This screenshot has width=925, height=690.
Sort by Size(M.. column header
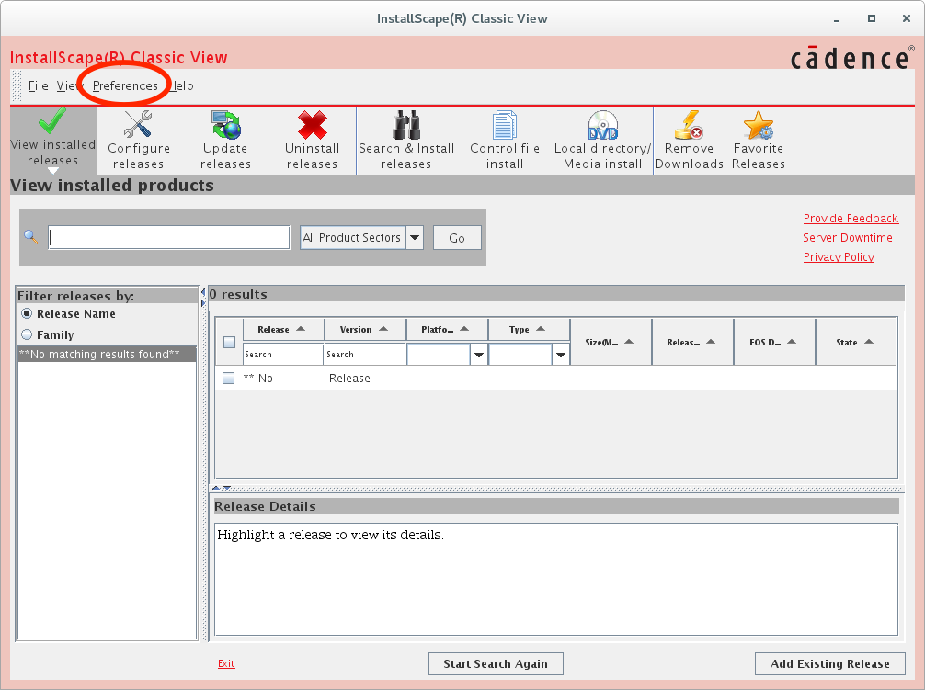point(611,342)
